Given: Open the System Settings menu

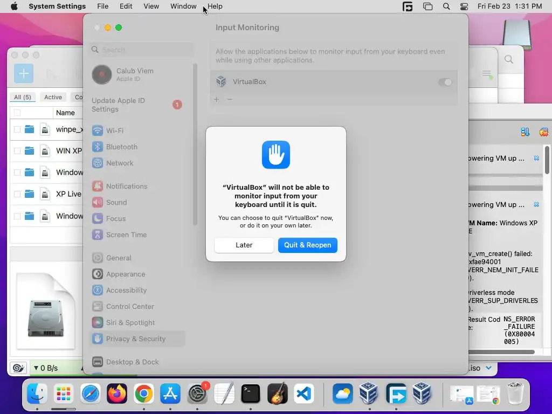Looking at the screenshot, I should coord(57,6).
